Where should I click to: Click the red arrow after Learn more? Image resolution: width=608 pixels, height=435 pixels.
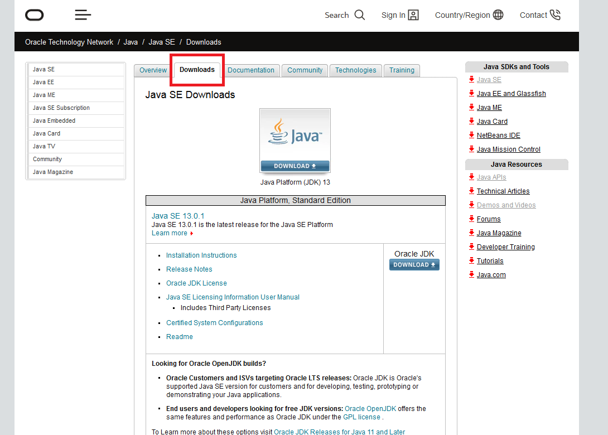[x=191, y=234]
